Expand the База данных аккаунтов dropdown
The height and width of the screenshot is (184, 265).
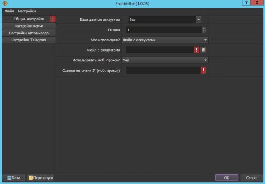(x=198, y=20)
